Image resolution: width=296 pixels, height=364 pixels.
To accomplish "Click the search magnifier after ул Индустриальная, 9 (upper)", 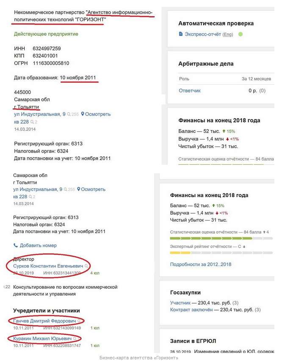I will pos(69,114).
